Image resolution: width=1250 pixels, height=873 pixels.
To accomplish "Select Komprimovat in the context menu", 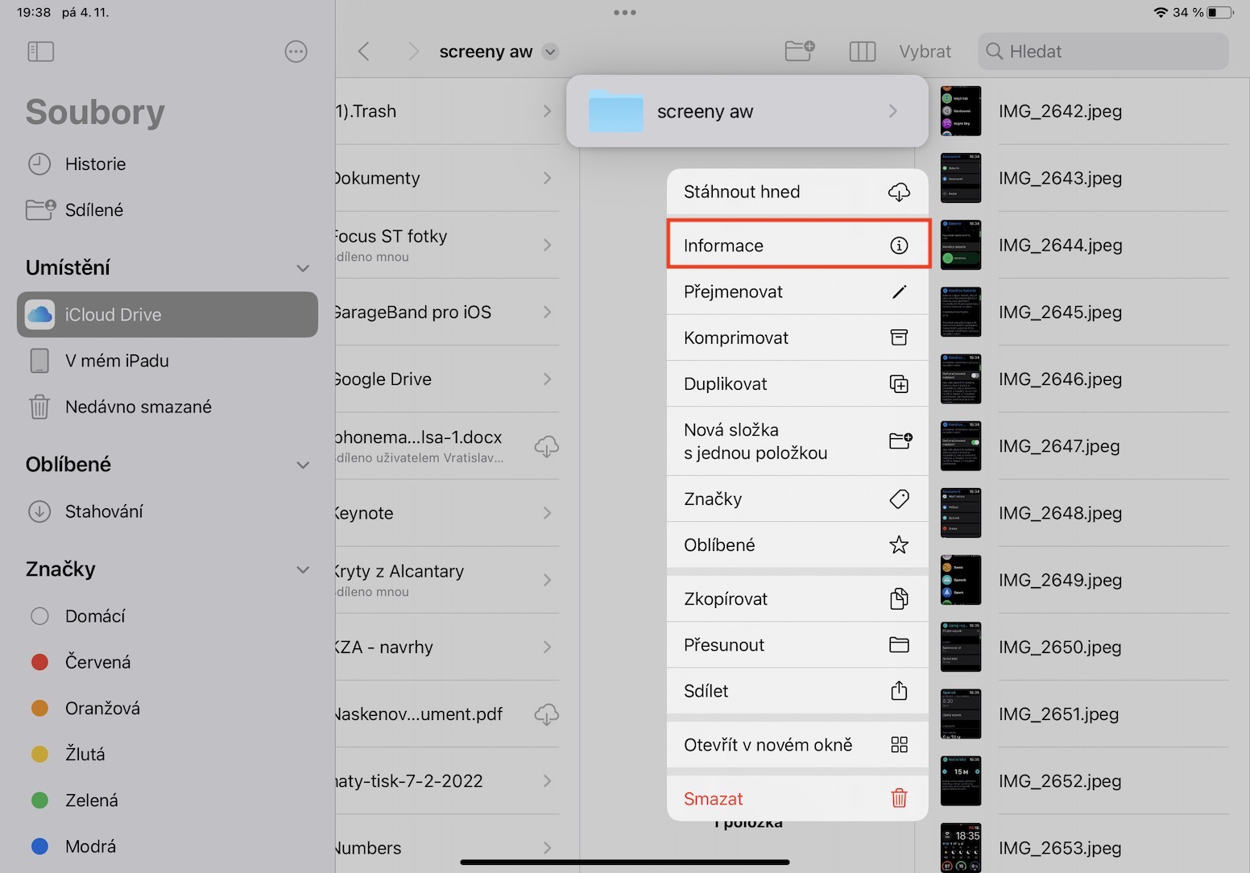I will click(x=797, y=338).
